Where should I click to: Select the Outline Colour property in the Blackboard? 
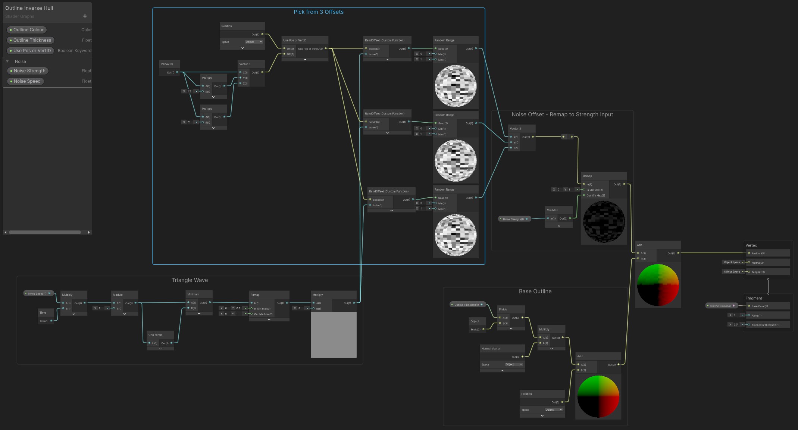coord(27,30)
